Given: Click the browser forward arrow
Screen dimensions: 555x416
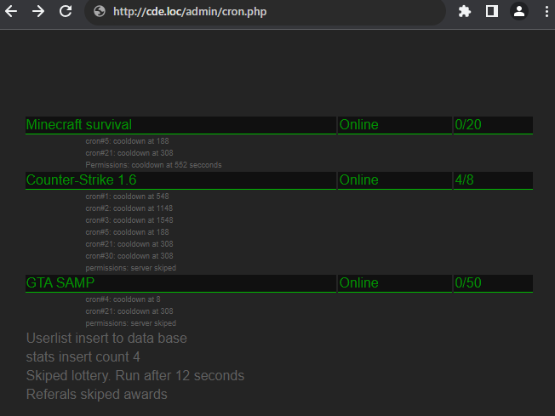Looking at the screenshot, I should click(x=38, y=12).
